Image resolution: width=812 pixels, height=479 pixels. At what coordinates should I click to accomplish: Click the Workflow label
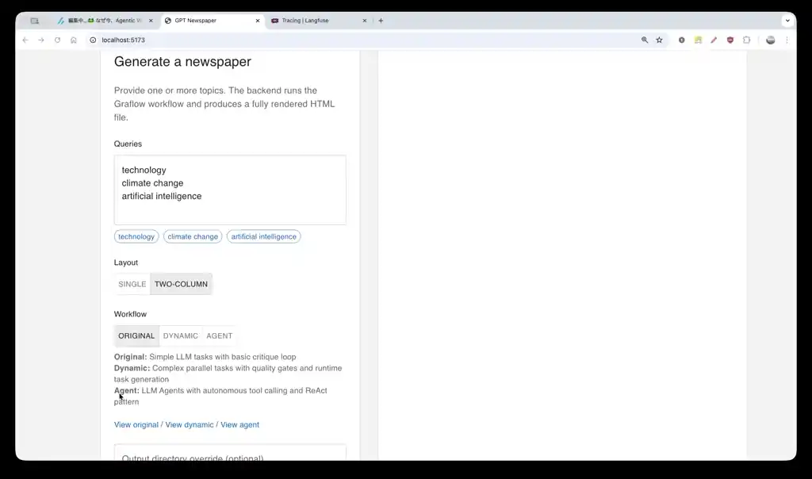coord(131,314)
